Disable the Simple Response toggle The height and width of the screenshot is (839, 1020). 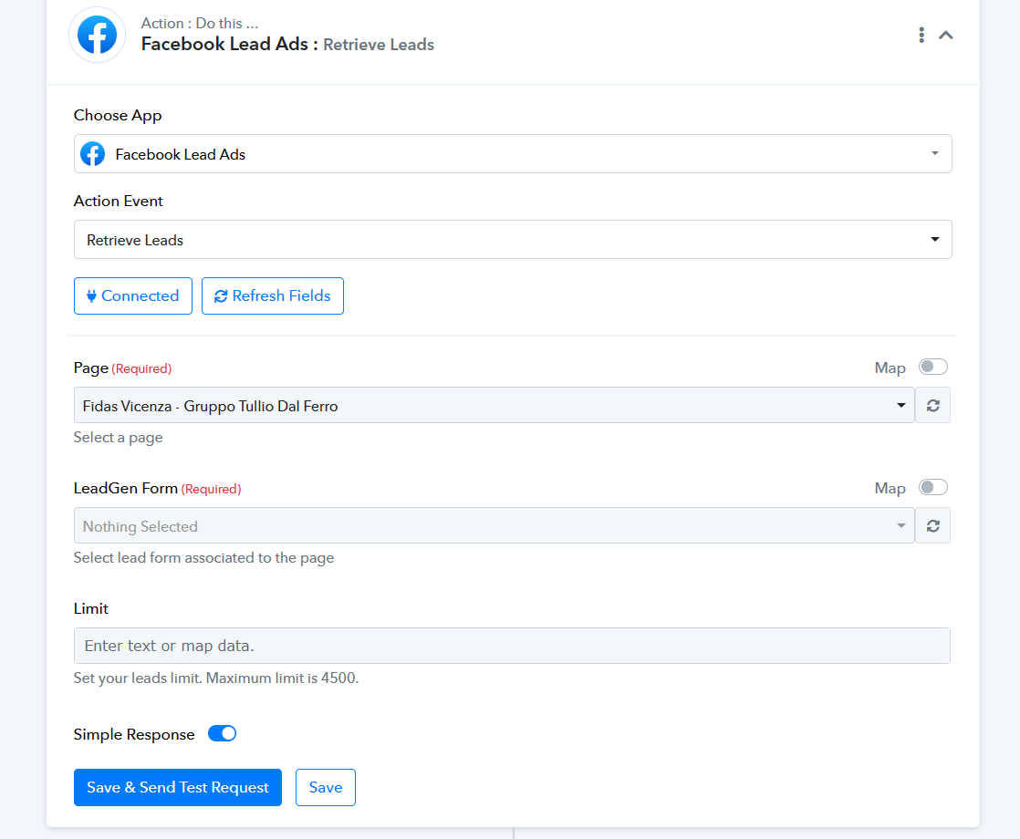222,733
